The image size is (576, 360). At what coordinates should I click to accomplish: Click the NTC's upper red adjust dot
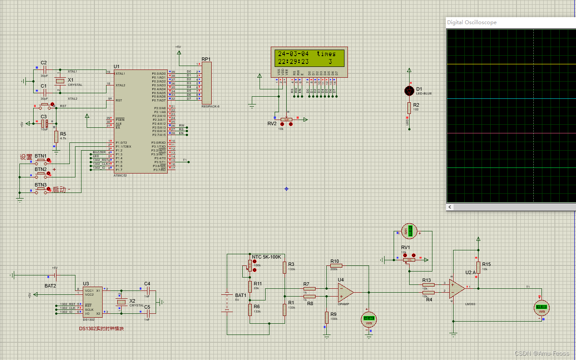tap(254, 262)
